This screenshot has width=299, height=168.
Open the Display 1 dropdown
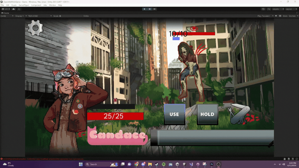(x=21, y=16)
